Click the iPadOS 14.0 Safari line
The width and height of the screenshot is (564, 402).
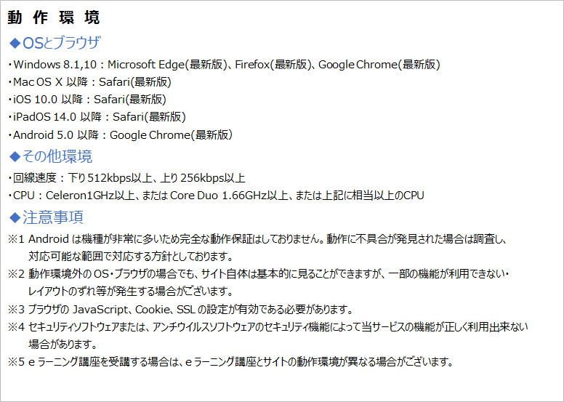[97, 117]
